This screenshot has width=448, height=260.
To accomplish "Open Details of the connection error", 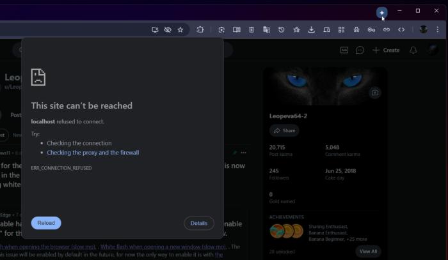I will click(x=198, y=223).
